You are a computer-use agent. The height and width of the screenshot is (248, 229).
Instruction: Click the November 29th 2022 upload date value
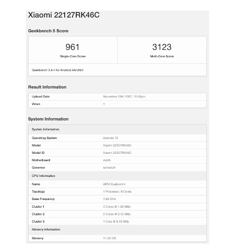pyautogui.click(x=124, y=97)
